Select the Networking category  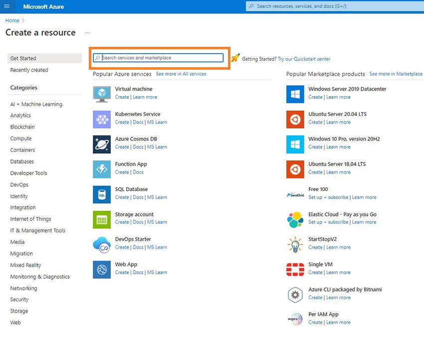coord(23,288)
